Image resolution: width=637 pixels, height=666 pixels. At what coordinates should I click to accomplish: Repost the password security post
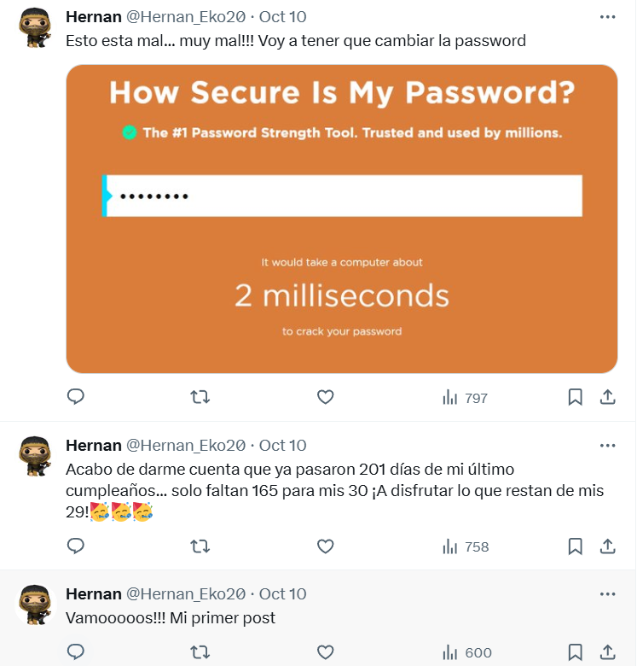click(200, 397)
